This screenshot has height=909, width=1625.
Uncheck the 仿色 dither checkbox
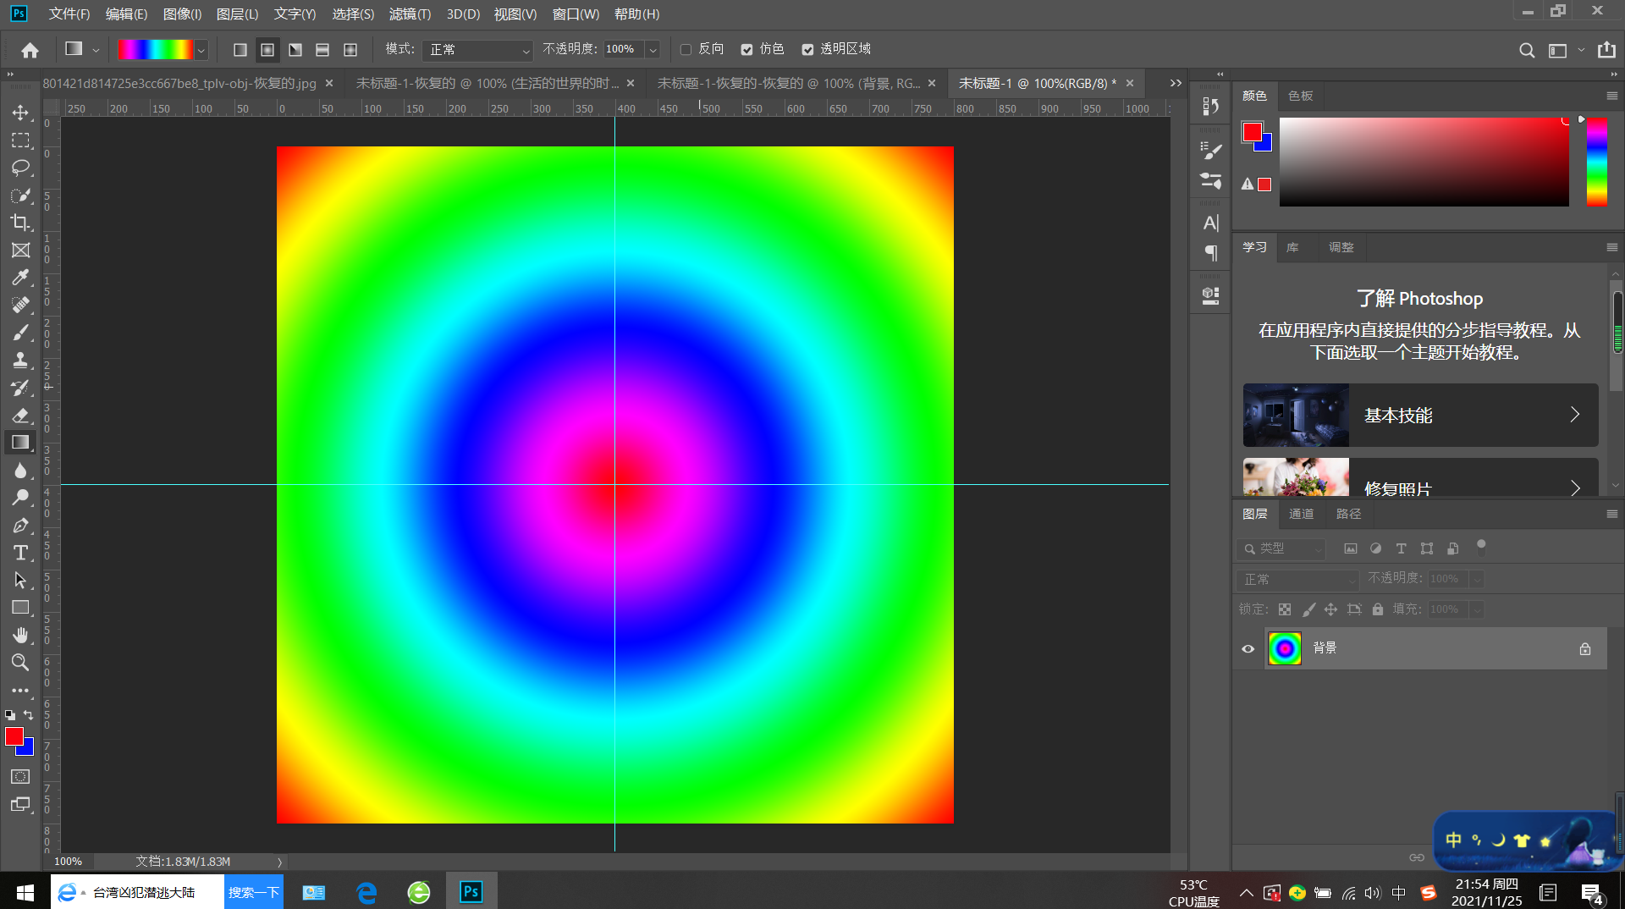pos(746,50)
